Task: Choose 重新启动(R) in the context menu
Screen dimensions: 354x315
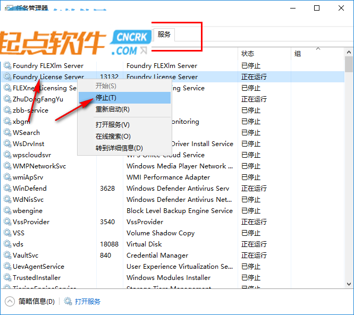Action: 124,109
